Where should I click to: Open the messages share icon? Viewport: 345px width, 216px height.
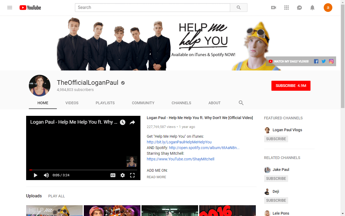click(x=299, y=8)
